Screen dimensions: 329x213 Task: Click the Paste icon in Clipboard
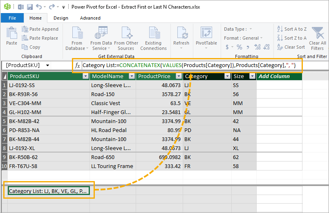point(11,33)
